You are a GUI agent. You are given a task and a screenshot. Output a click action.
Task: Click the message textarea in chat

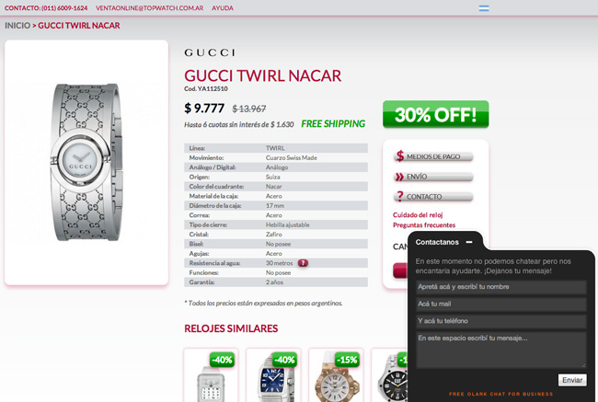(501, 350)
